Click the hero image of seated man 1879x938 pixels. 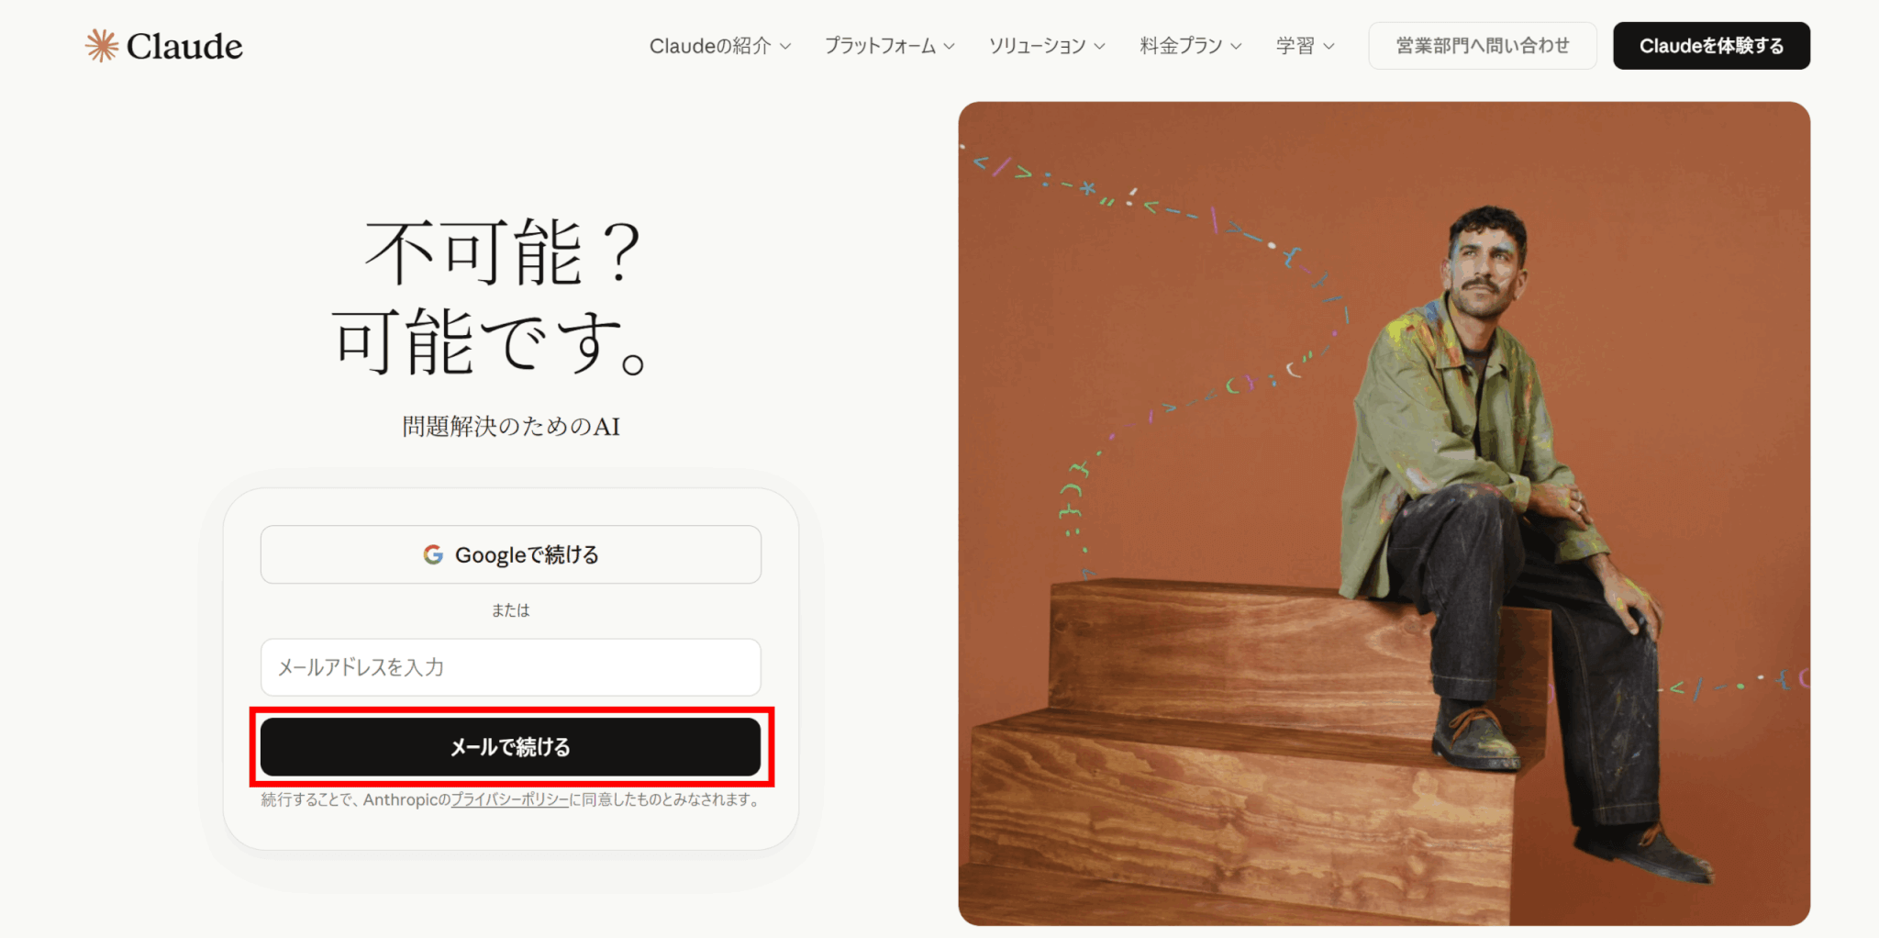click(x=1384, y=514)
